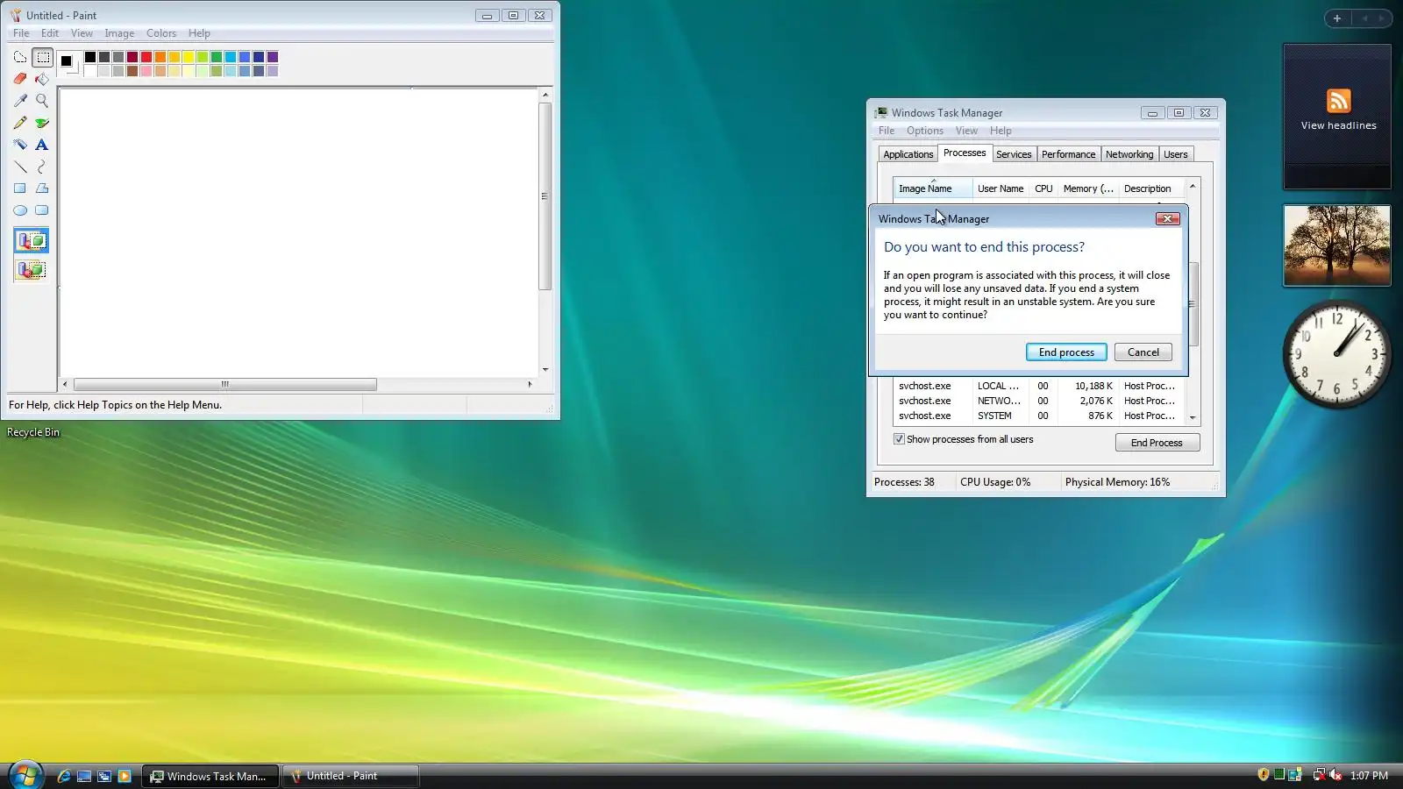Sort by the Description column header

pos(1151,188)
